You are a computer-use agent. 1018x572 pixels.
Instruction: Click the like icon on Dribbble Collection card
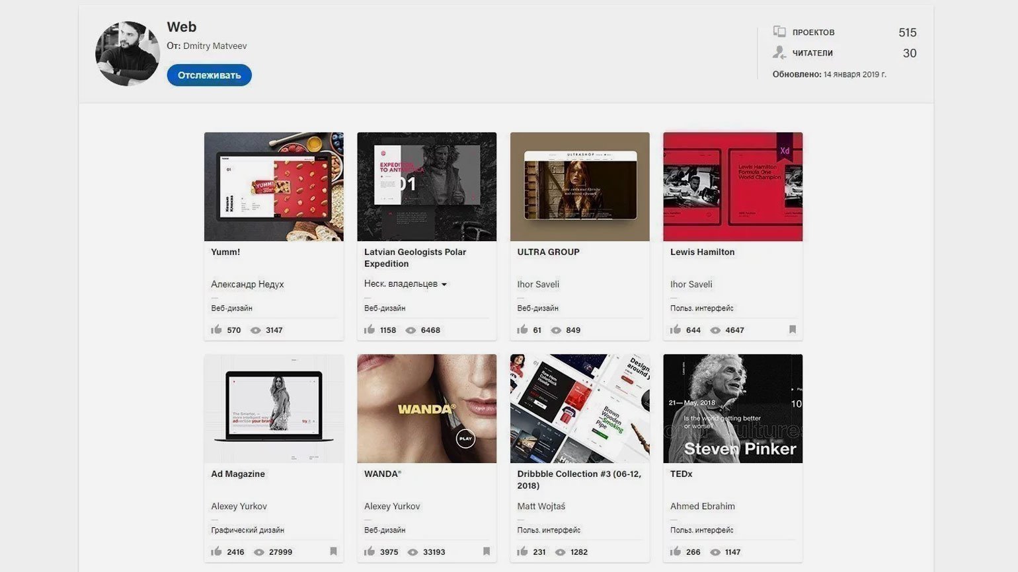522,551
